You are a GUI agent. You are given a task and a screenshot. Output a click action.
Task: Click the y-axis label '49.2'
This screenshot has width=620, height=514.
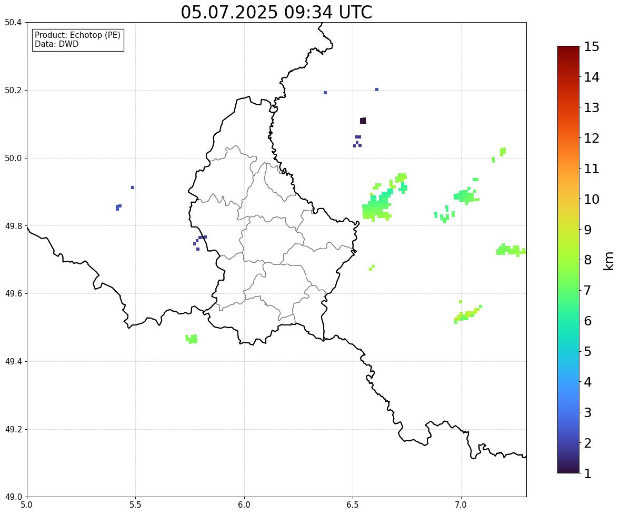[13, 429]
